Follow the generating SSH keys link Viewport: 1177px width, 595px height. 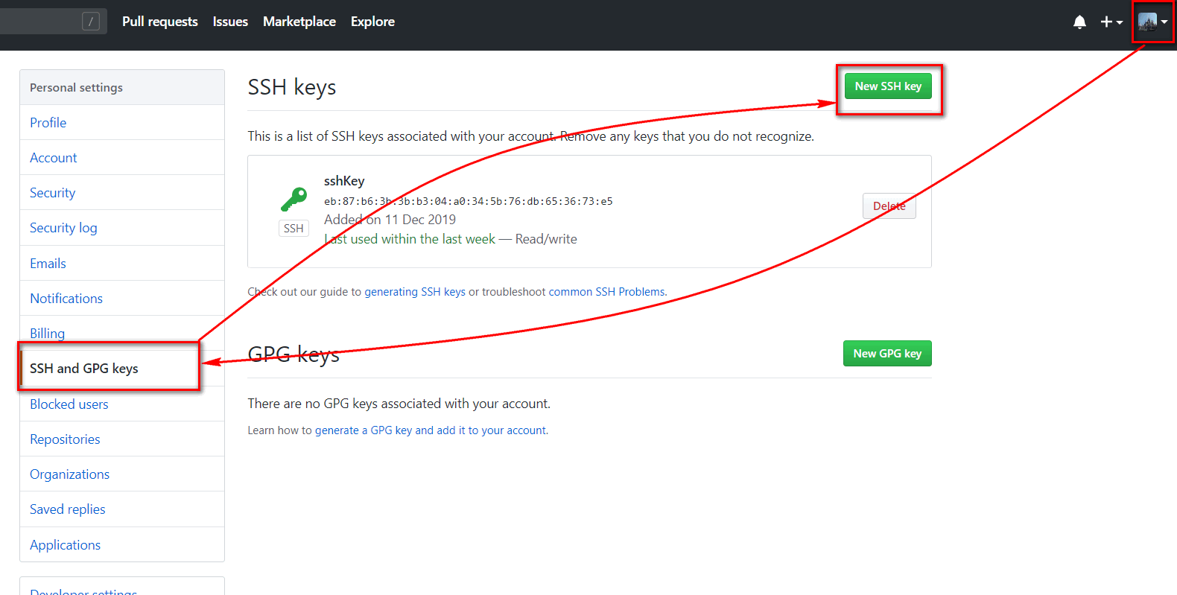[x=415, y=292]
